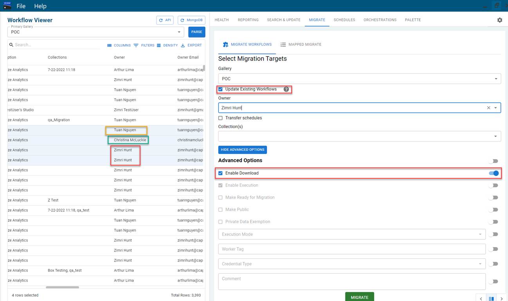The width and height of the screenshot is (508, 301).
Task: Check Make Ready for Migration
Action: click(x=220, y=198)
